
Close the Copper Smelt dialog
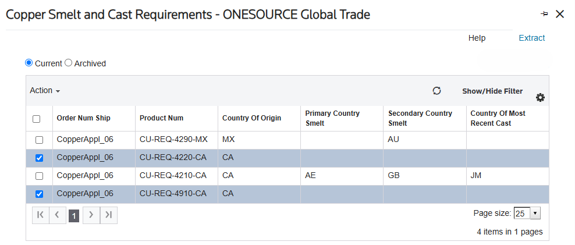click(560, 15)
